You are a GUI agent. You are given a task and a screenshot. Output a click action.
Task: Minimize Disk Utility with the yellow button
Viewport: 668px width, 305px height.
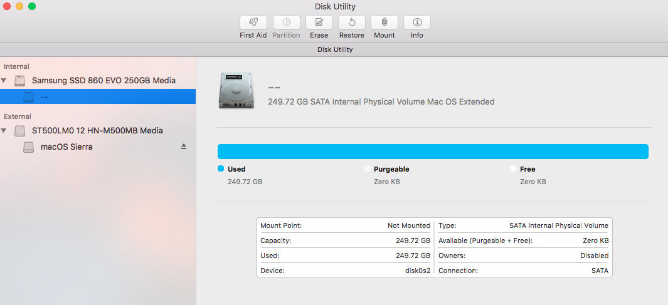19,6
